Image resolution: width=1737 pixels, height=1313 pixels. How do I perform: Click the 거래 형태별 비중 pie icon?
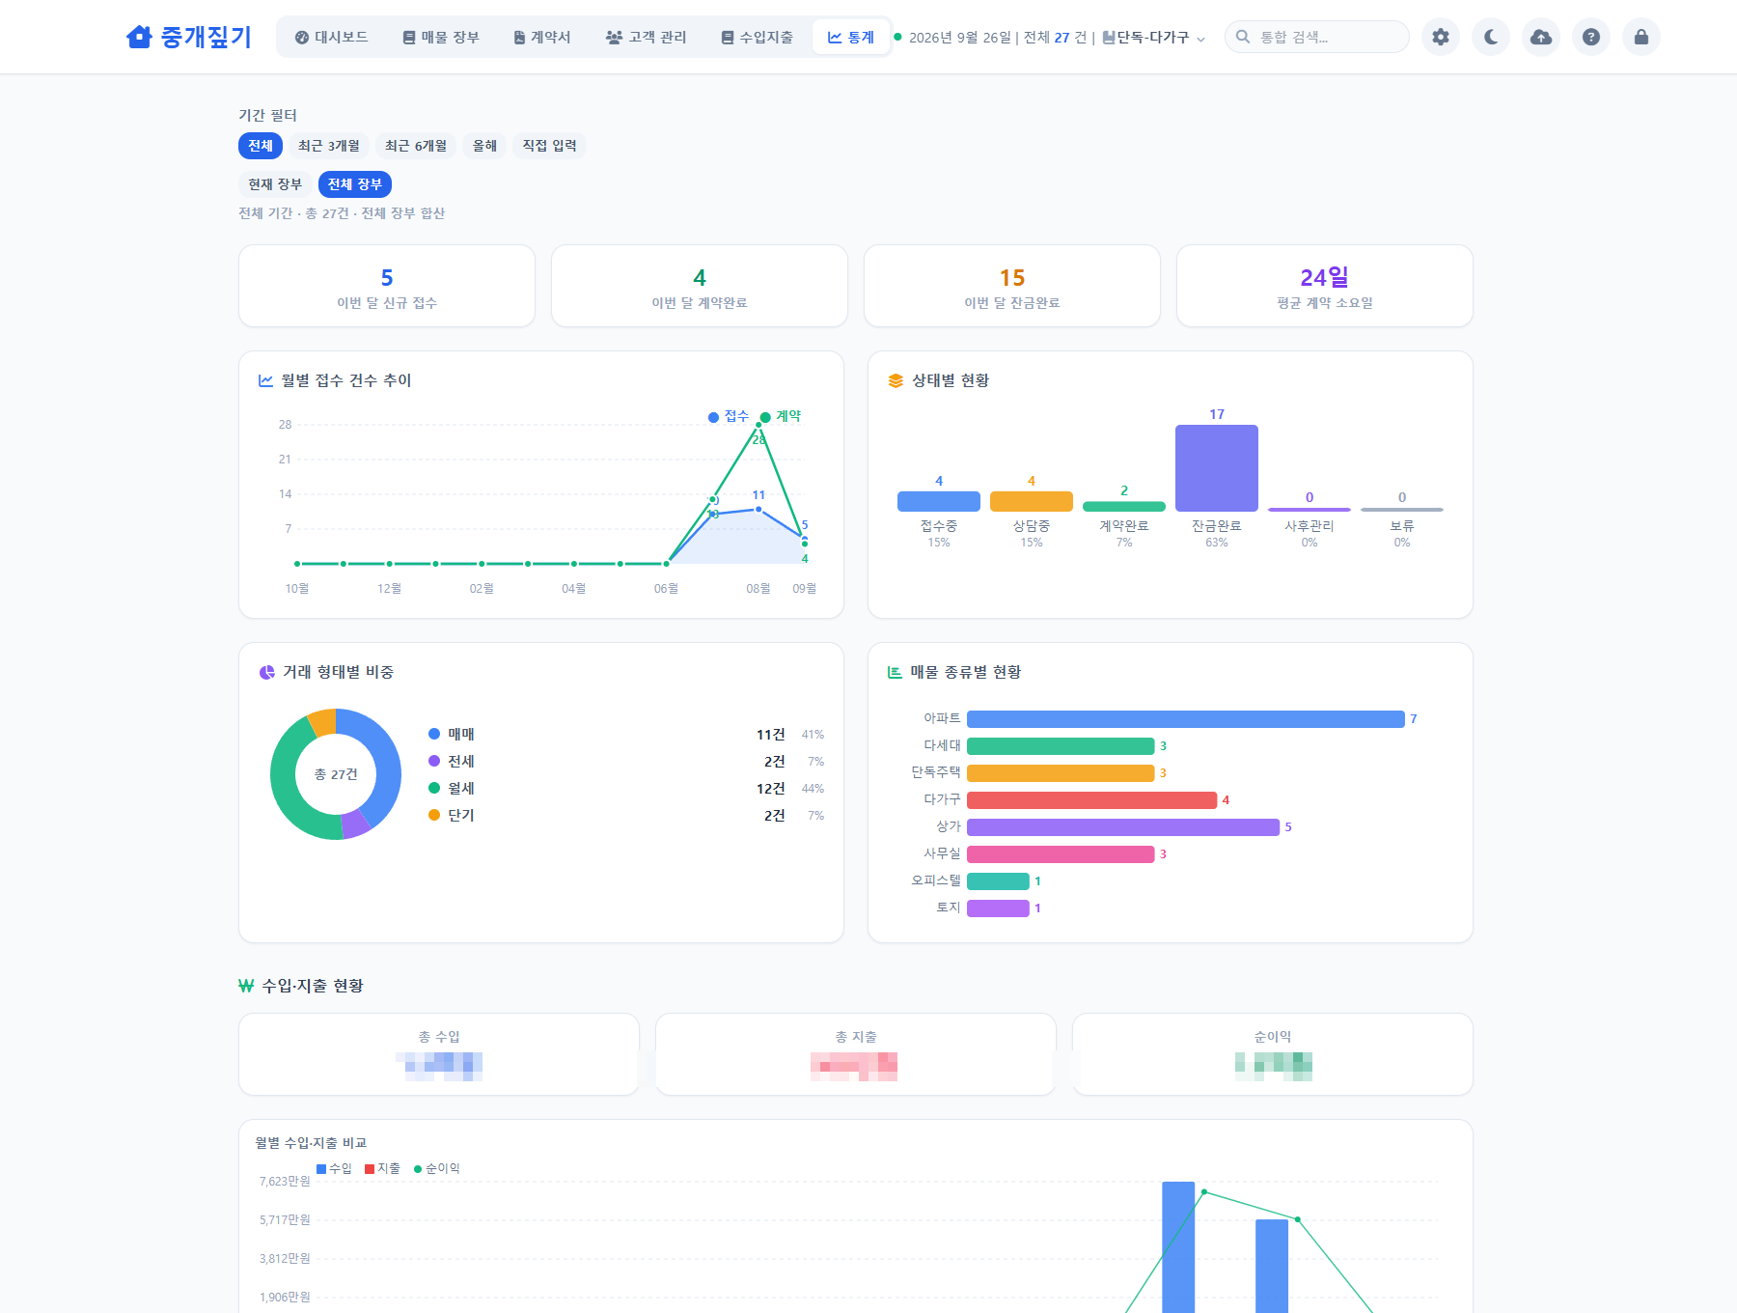(x=267, y=672)
